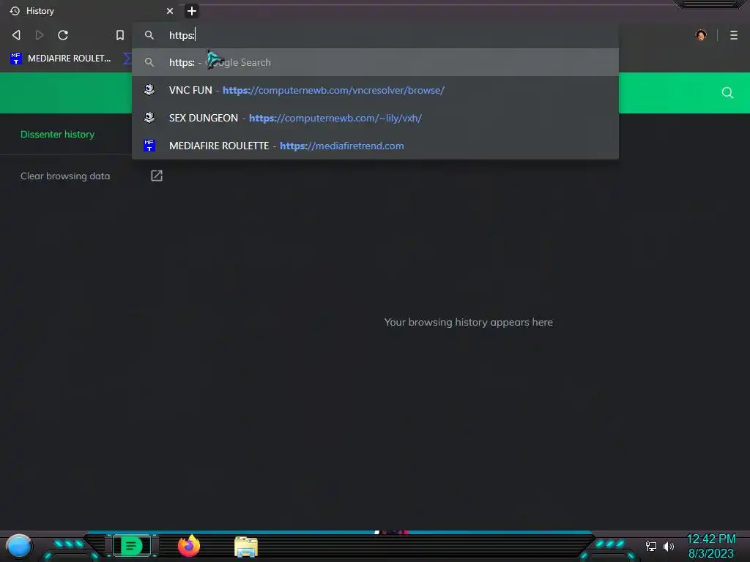Screen dimensions: 750x562
Task: Click the MEDIAFIRE ROULETTE suggestion favicon
Action: pyautogui.click(x=149, y=146)
